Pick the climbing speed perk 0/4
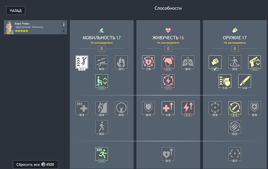 tap(102, 108)
